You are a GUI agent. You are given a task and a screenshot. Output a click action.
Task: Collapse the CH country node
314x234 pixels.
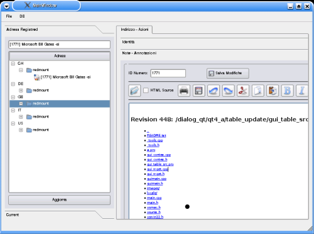(x=13, y=64)
